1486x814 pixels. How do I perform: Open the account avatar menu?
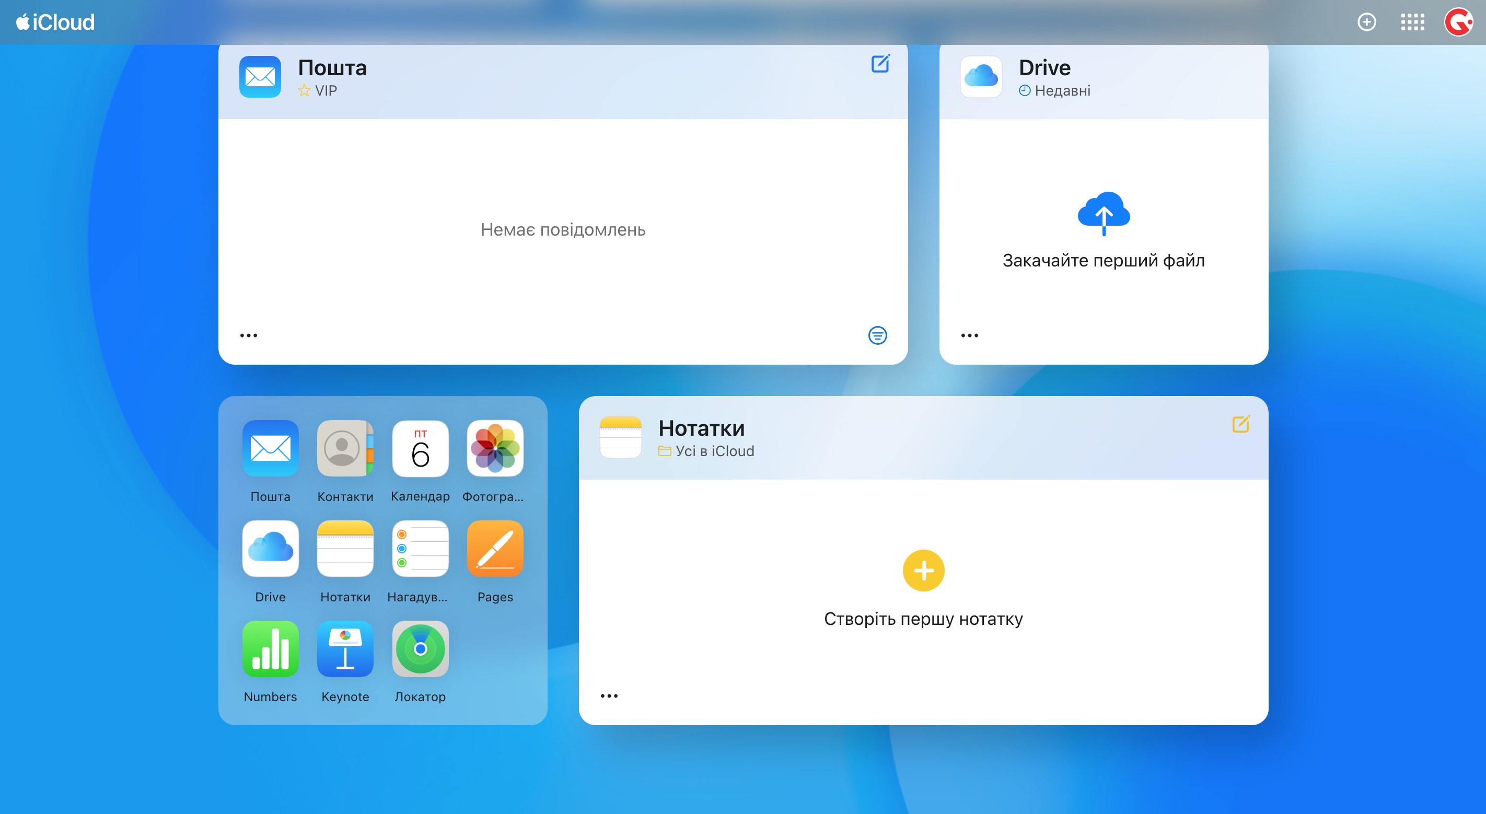click(1458, 22)
